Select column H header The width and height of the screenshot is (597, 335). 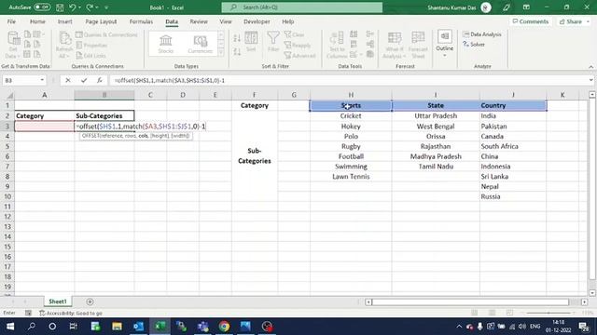click(x=351, y=95)
